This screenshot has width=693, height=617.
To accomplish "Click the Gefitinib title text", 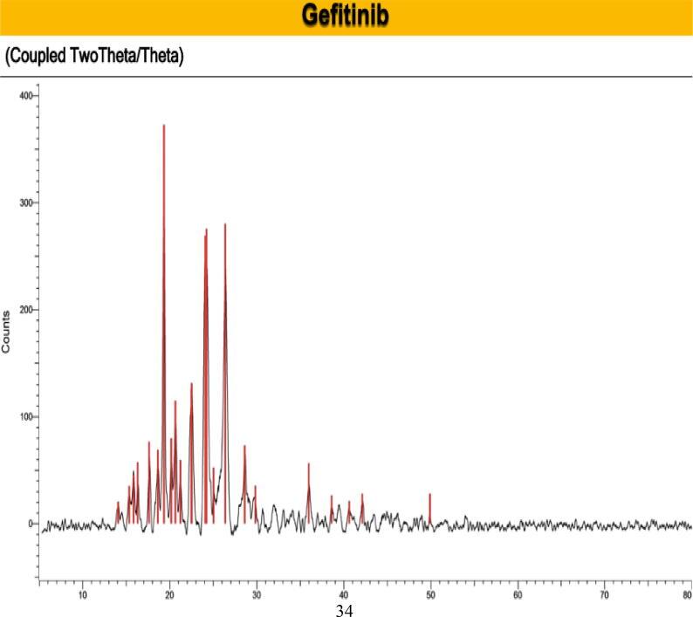I will 345,16.
